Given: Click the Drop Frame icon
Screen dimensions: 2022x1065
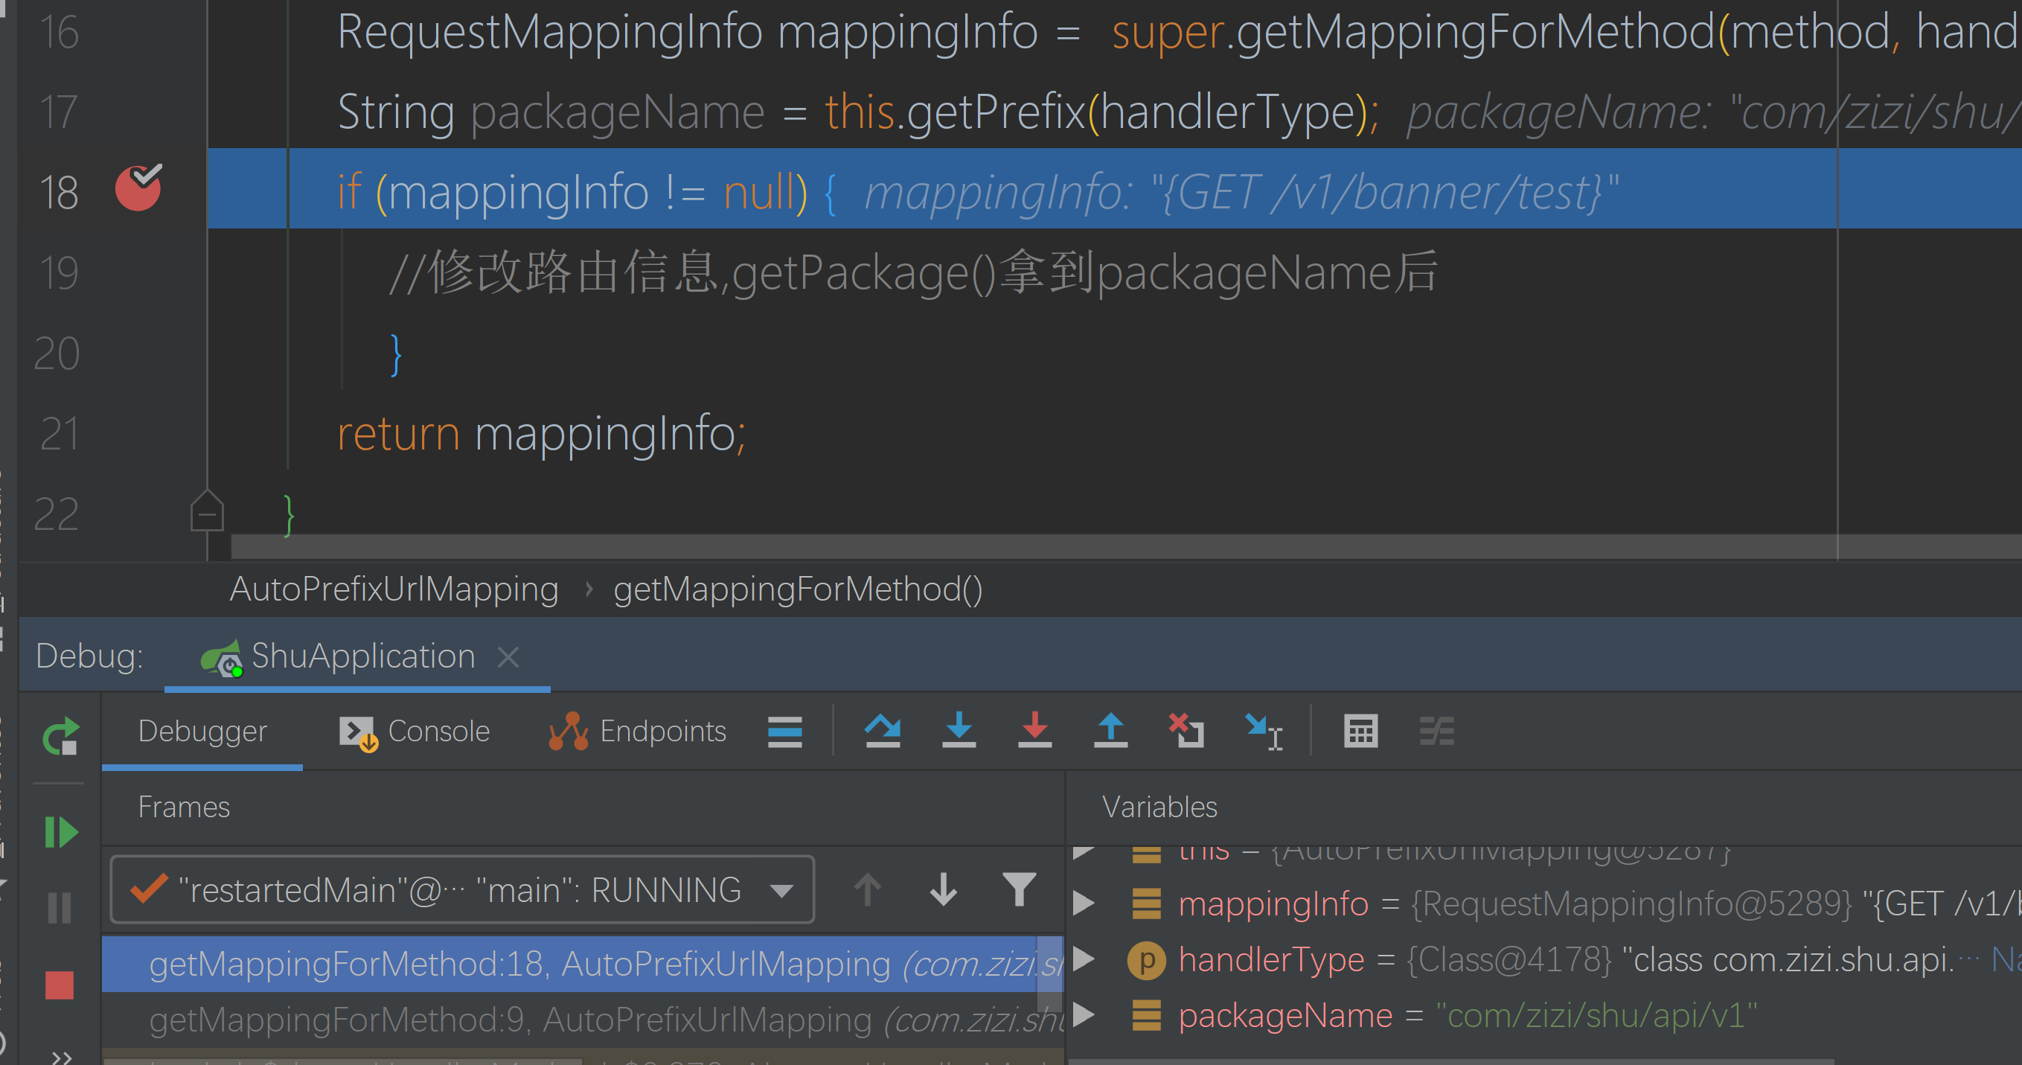Looking at the screenshot, I should 1187,731.
